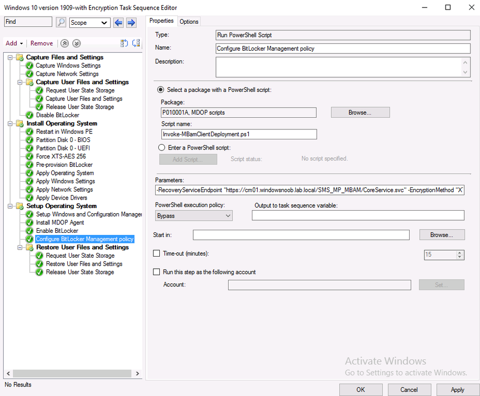Viewport: 480px width, 396px height.
Task: Choose 'Enter a PowerShell script' radio button
Action: click(161, 148)
